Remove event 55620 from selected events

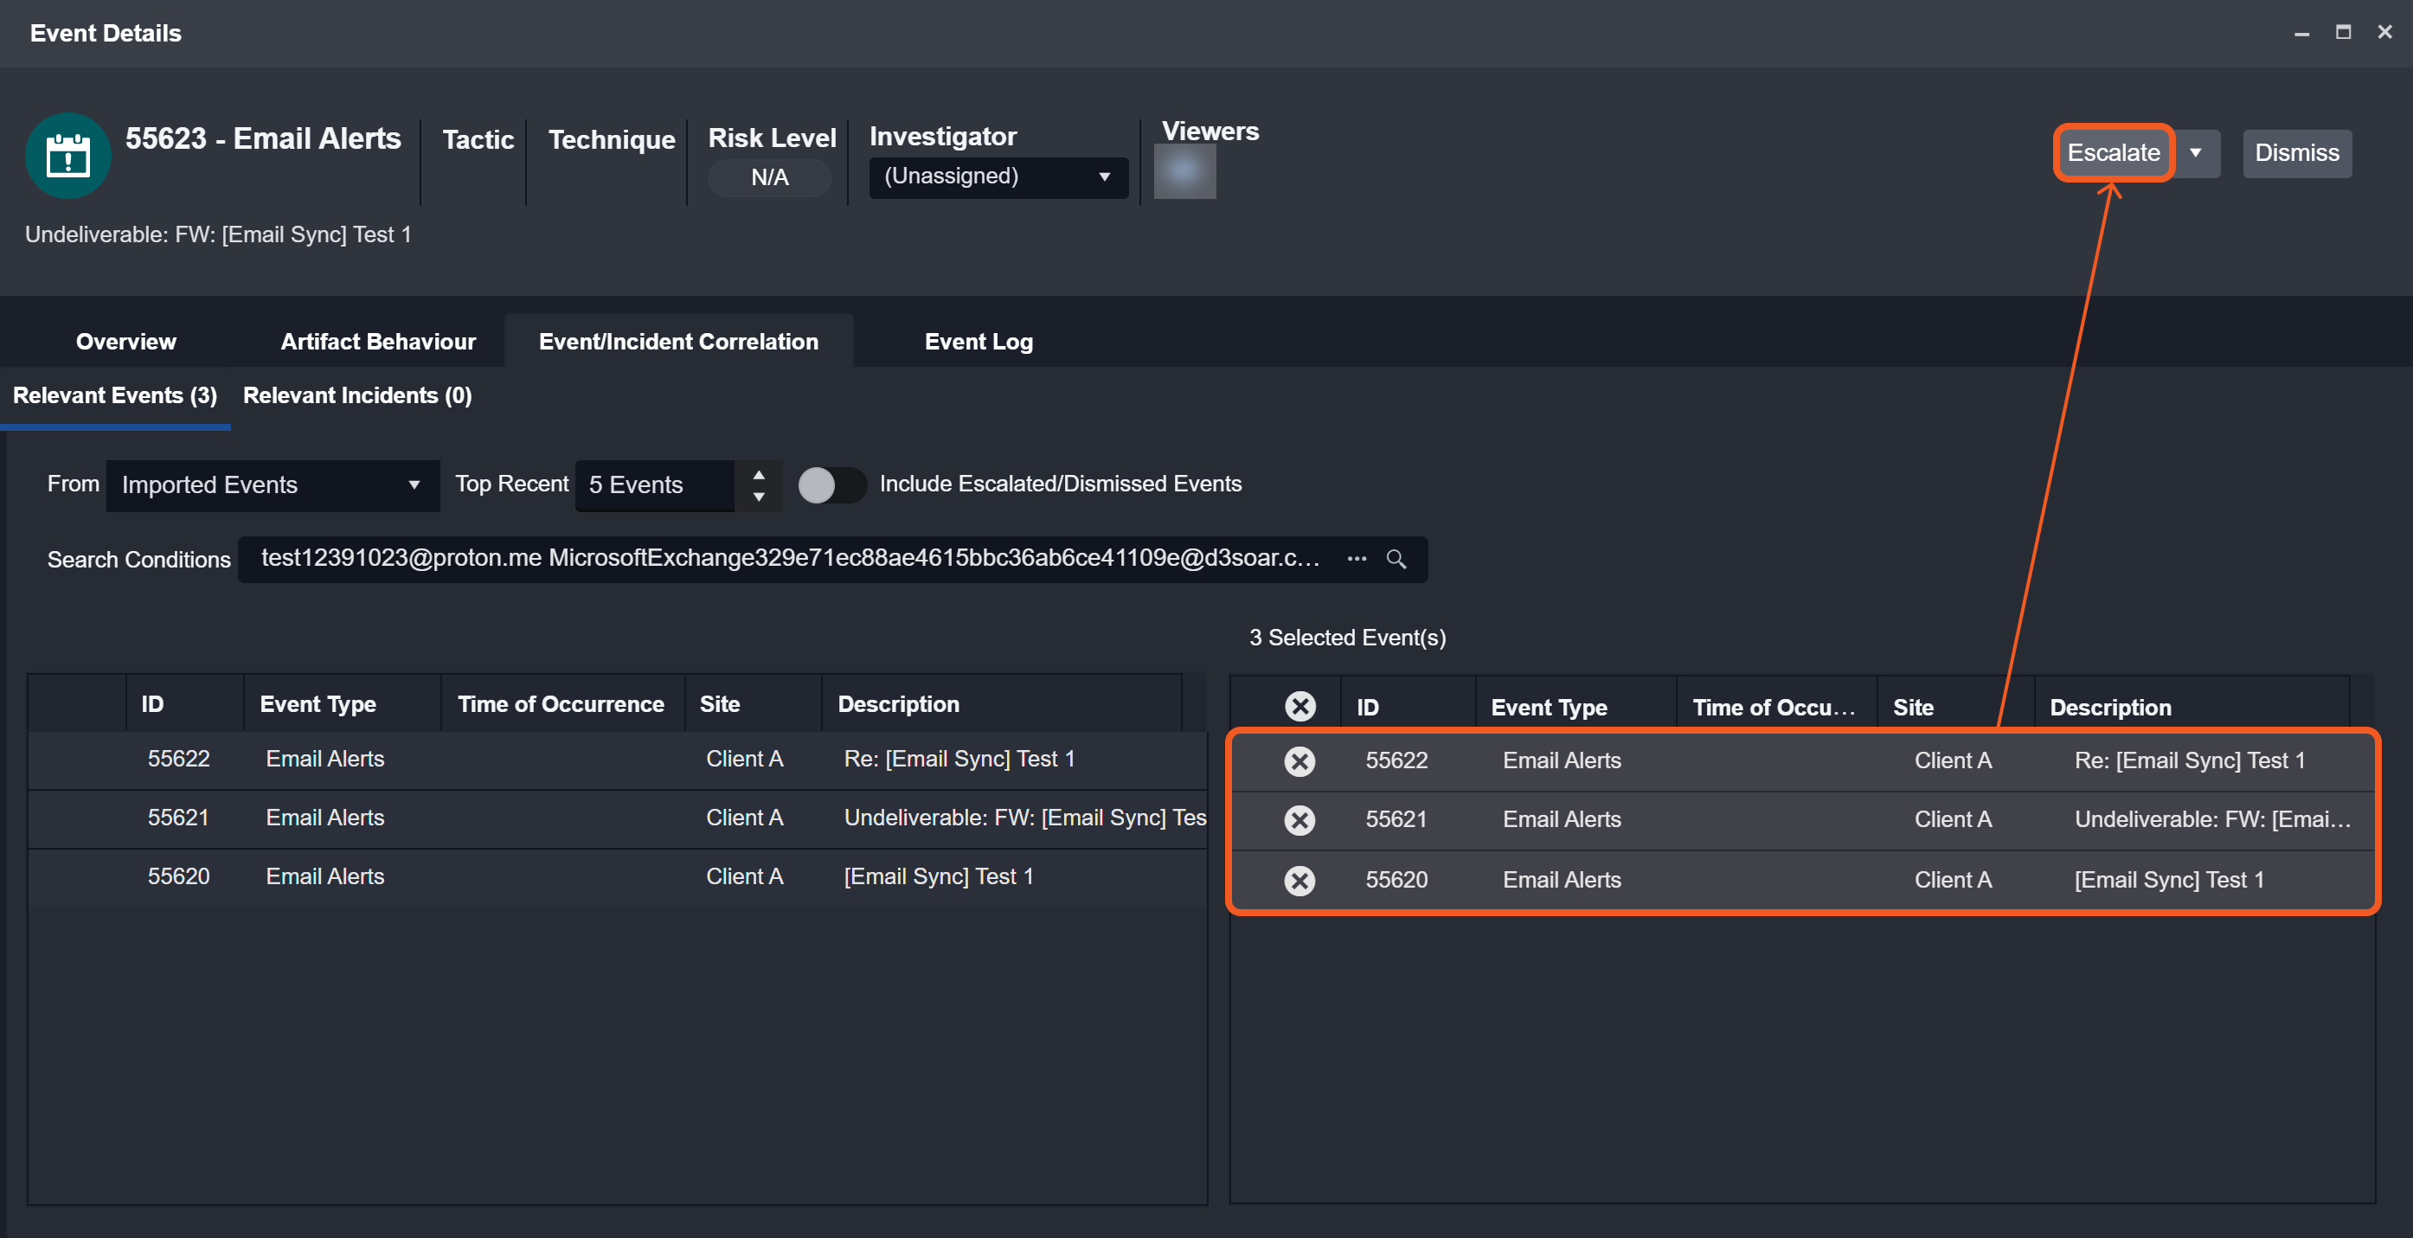1300,881
